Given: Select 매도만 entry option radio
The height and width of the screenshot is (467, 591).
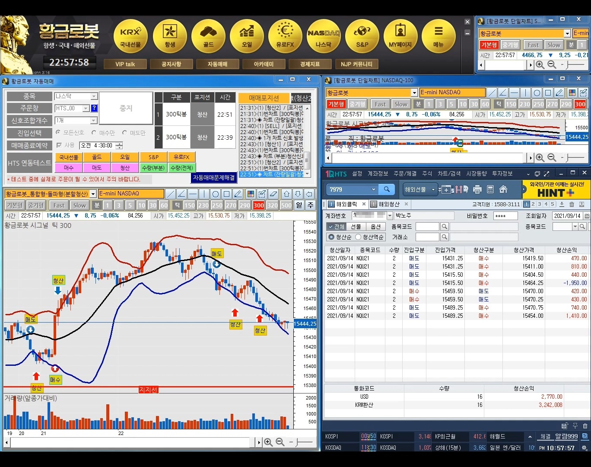Looking at the screenshot, I should (124, 133).
